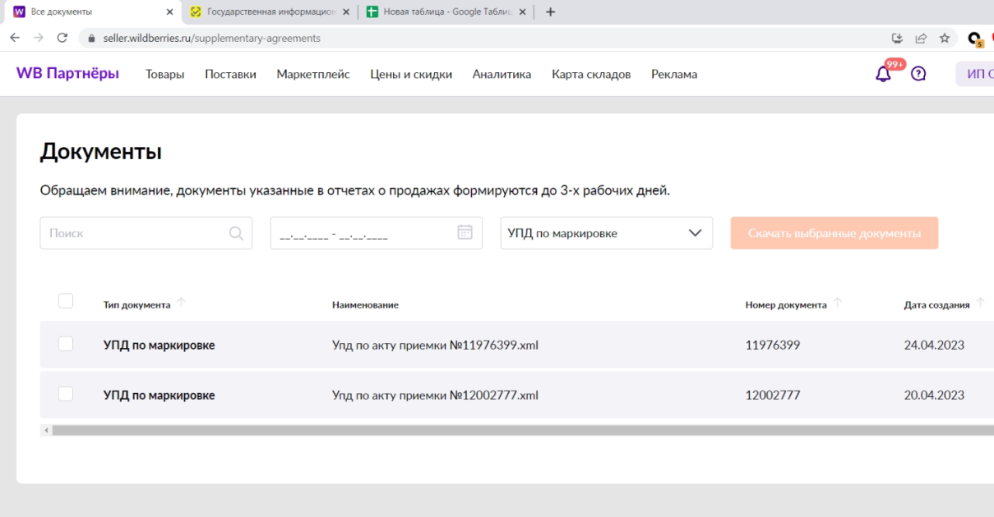Open the Аналитика menu
The image size is (994, 517).
pos(502,75)
